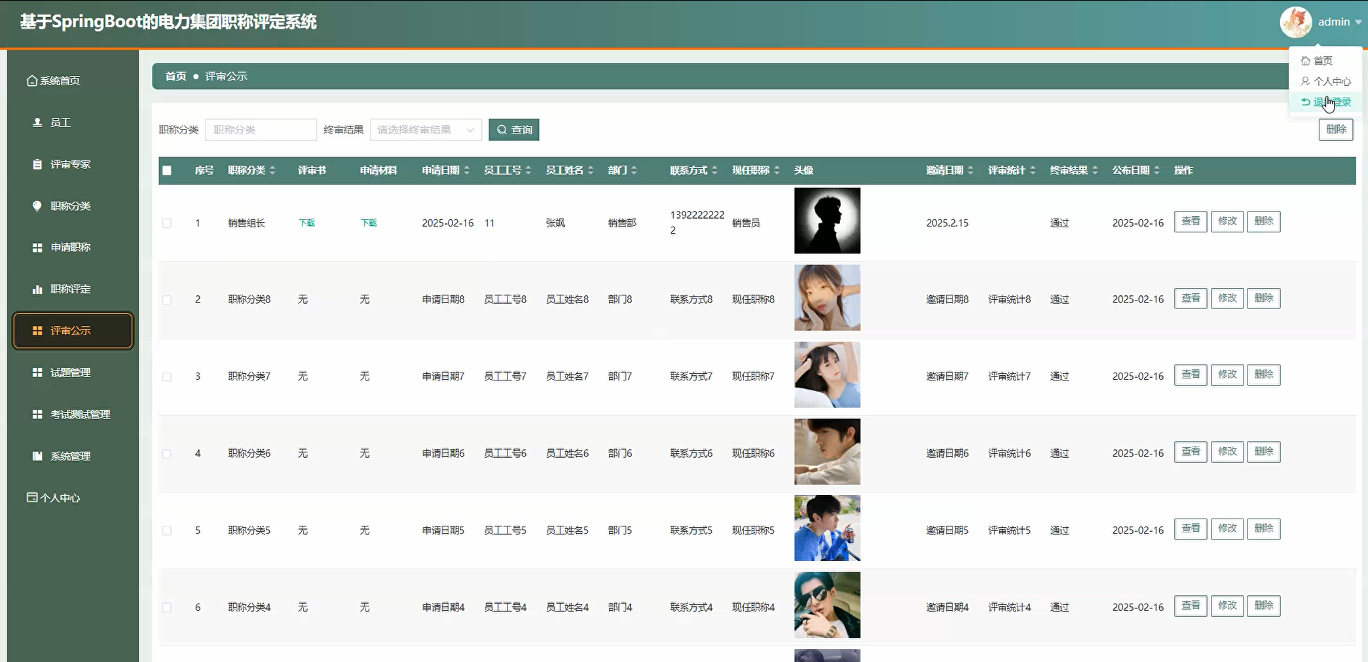This screenshot has height=662, width=1368.
Task: Check the checkbox for row 4 职称分类6
Action: 167,454
